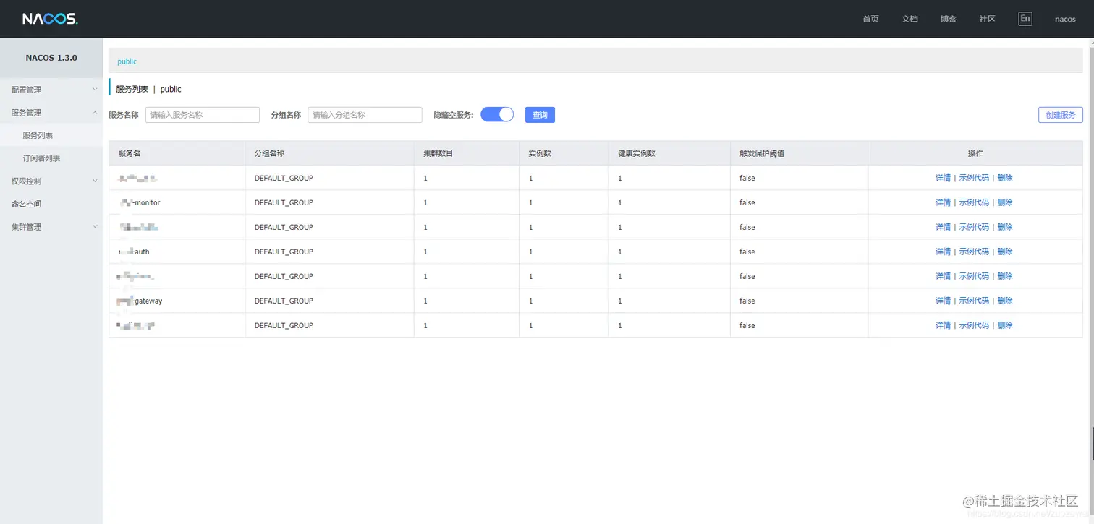This screenshot has height=524, width=1094.
Task: Click 删除 for the auth service
Action: tap(1005, 252)
